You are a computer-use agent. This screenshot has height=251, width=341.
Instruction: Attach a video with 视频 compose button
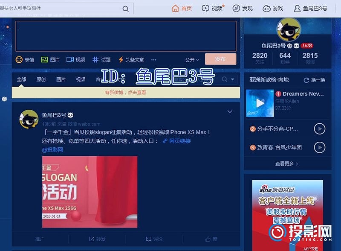pyautogui.click(x=76, y=59)
